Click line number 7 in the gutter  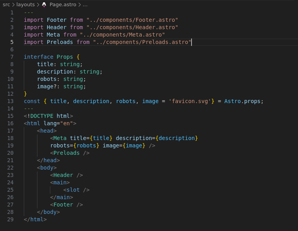tap(12, 57)
